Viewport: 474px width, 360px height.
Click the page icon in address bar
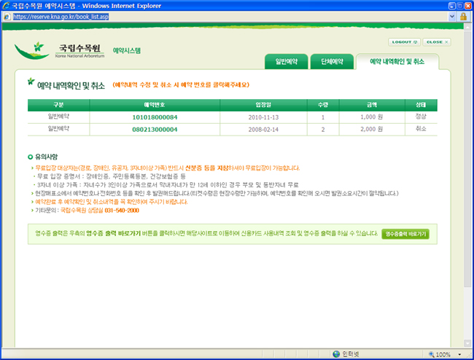click(7, 17)
